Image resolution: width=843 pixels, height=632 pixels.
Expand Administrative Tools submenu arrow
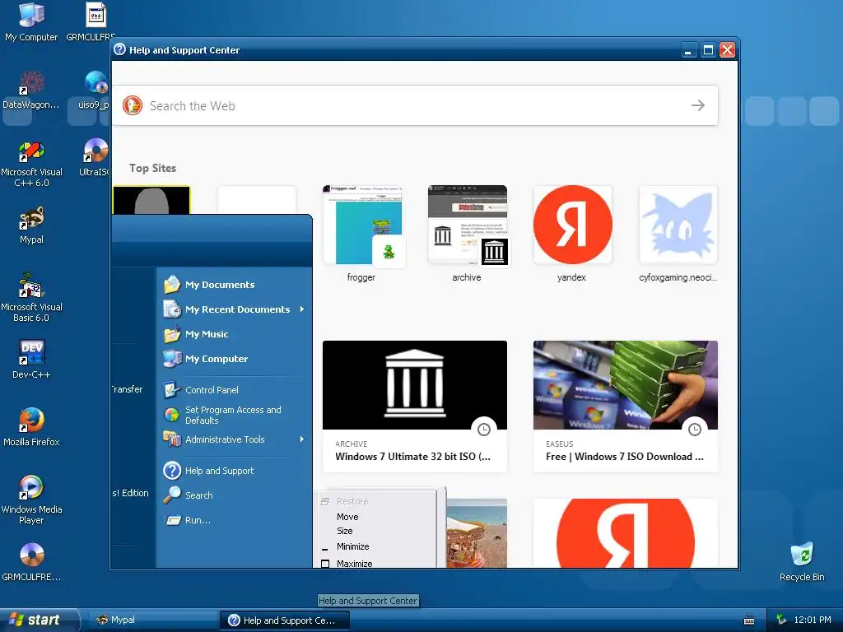302,439
